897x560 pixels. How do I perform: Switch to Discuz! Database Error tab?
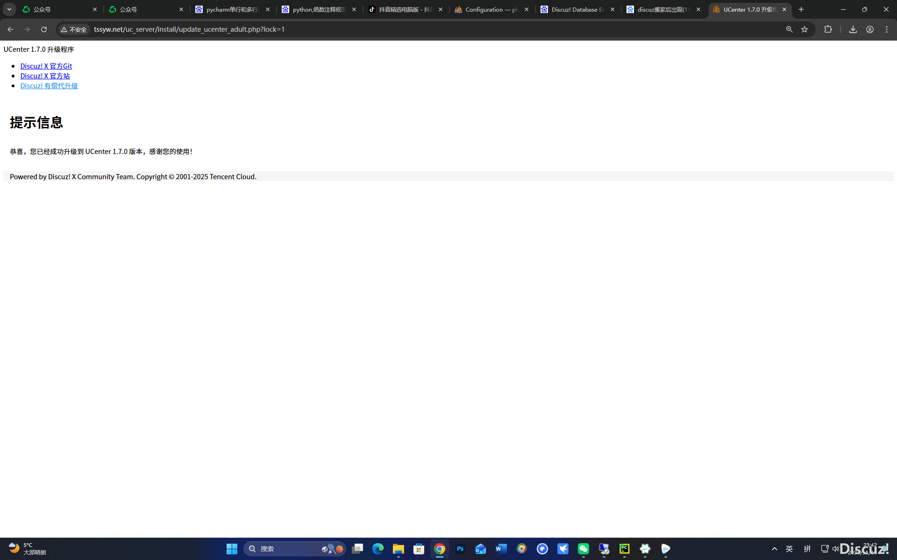pos(577,9)
